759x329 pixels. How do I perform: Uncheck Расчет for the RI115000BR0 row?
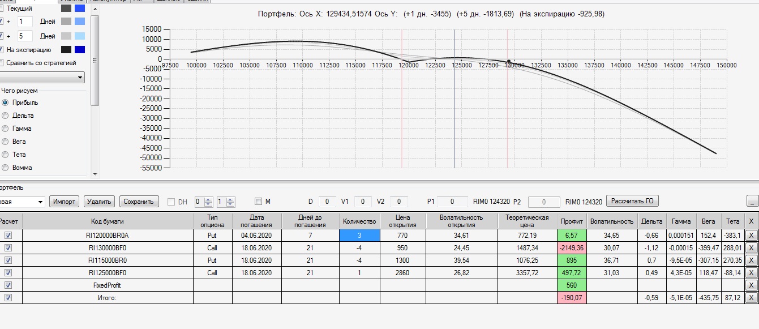[8, 260]
